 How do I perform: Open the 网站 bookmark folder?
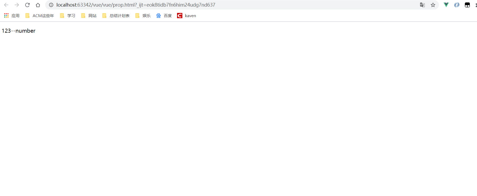[89, 16]
